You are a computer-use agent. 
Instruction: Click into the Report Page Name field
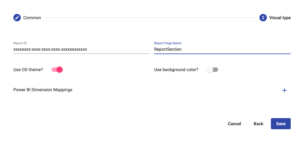(222, 49)
